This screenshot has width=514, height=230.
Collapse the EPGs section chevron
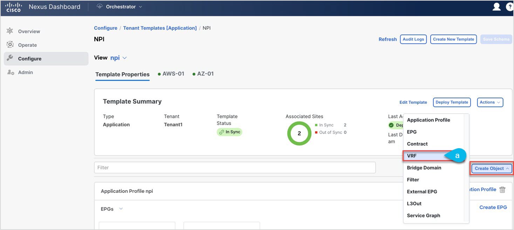(x=121, y=209)
